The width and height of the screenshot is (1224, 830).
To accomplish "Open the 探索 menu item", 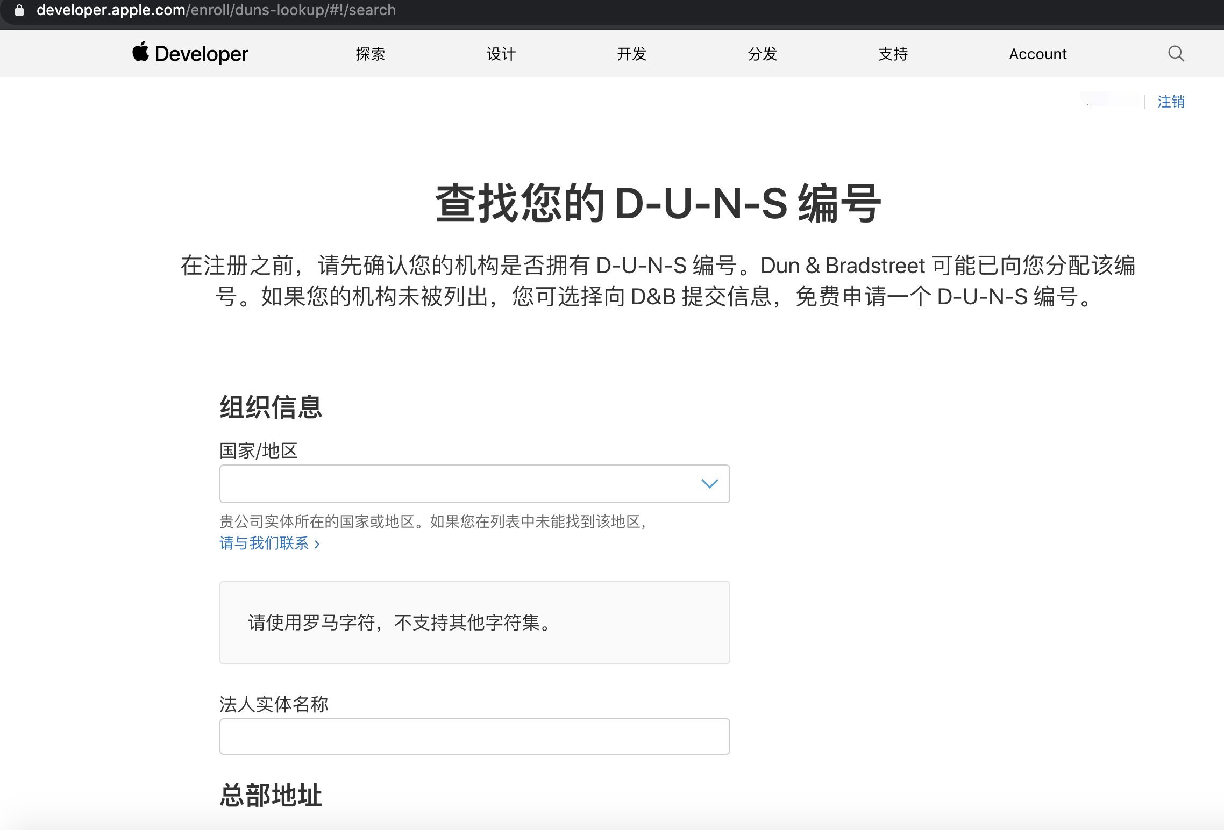I will pos(370,54).
